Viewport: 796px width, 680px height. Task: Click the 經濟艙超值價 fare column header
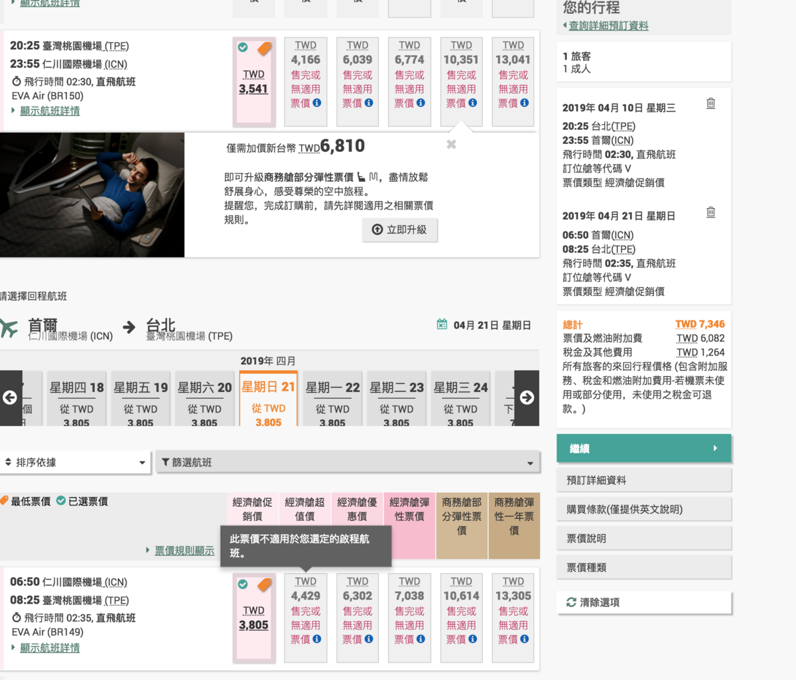[x=304, y=510]
